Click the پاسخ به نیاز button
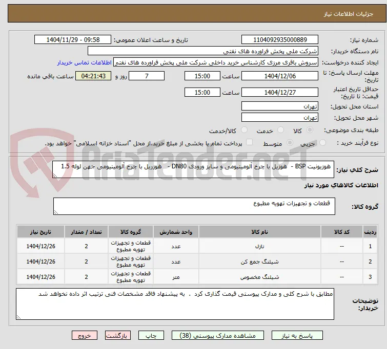 (297, 336)
